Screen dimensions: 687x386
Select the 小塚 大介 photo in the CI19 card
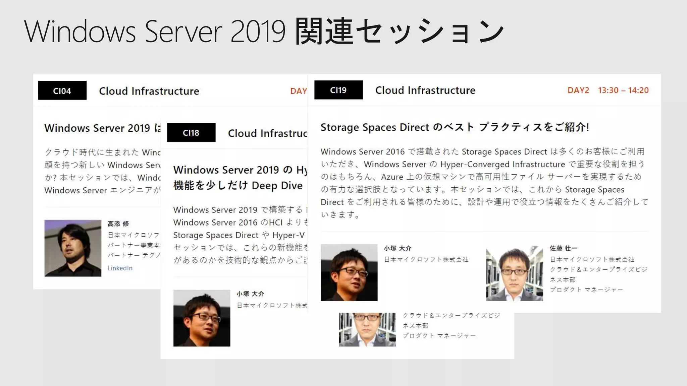[349, 272]
